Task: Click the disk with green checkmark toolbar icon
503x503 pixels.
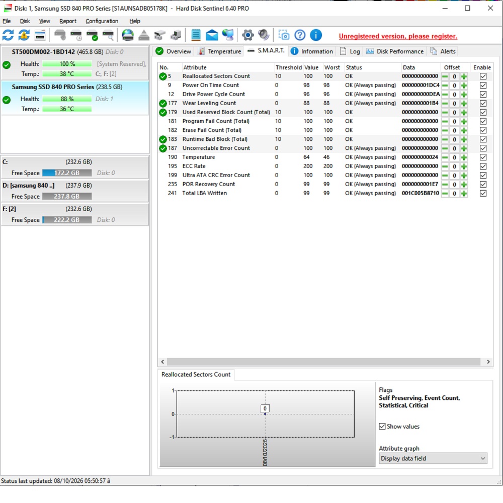Action: pos(92,35)
